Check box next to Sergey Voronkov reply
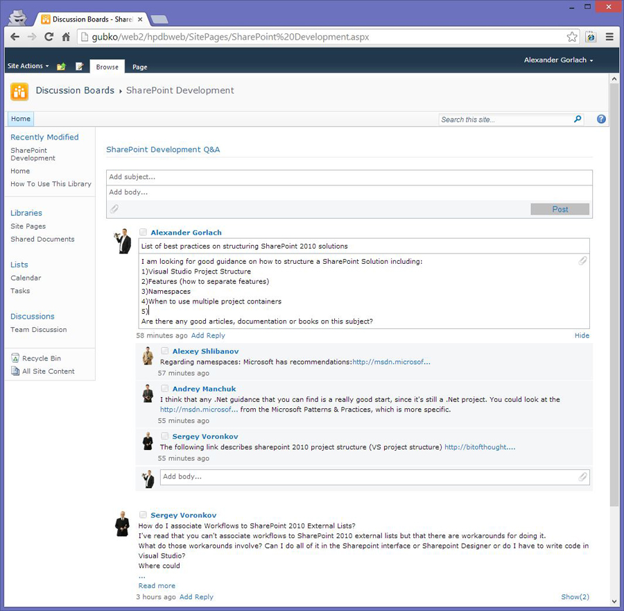Screen dimensions: 624x611 [165, 436]
